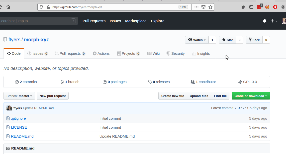Bookmark this page with star icon
This screenshot has height=154, width=286.
pos(210,7)
